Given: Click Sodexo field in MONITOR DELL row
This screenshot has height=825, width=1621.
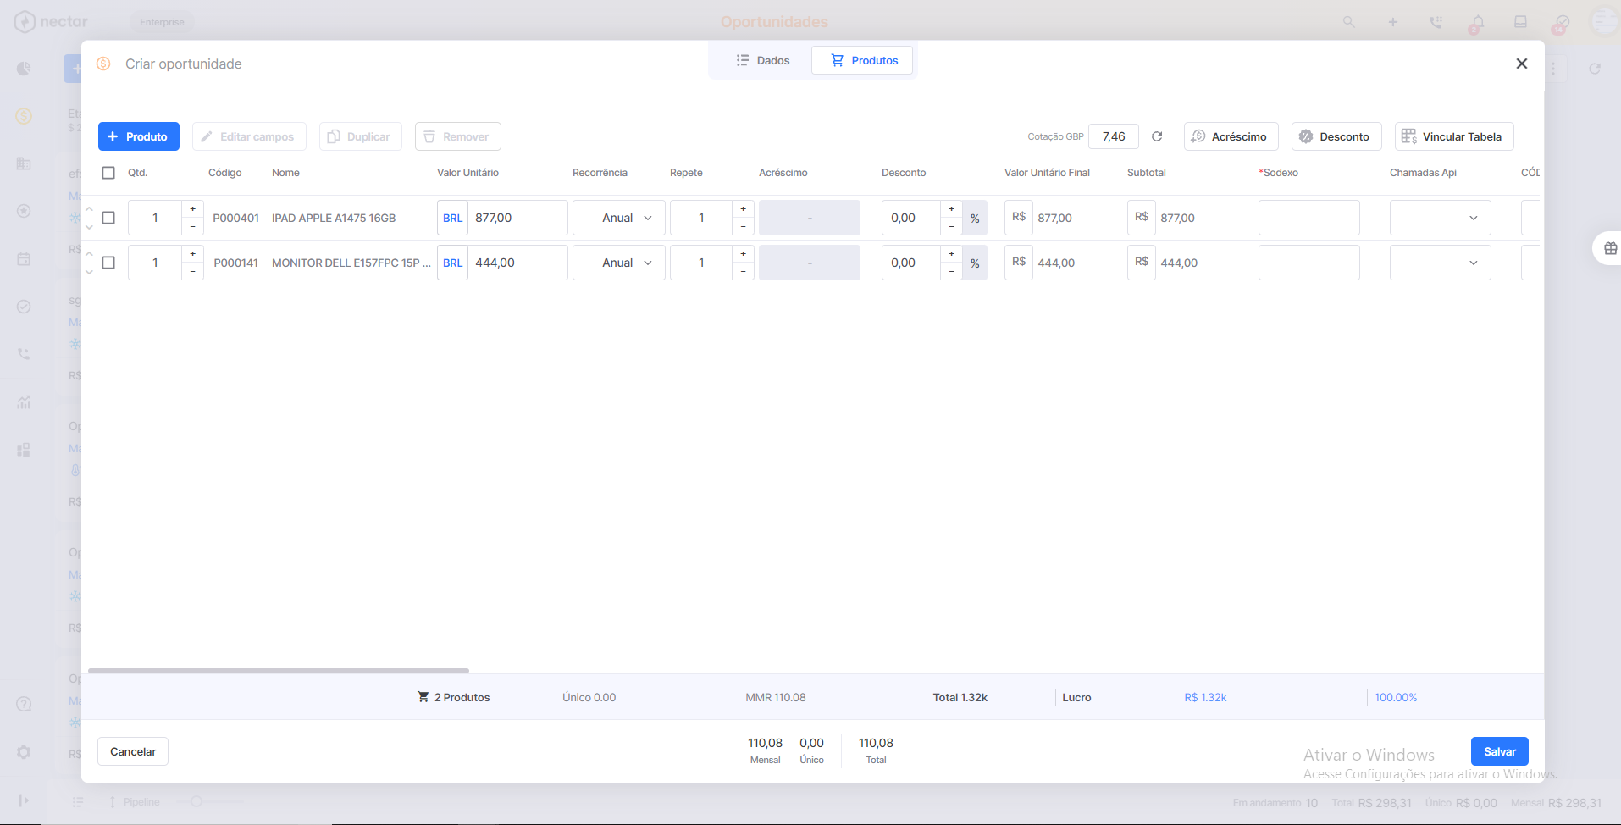Looking at the screenshot, I should pos(1309,263).
